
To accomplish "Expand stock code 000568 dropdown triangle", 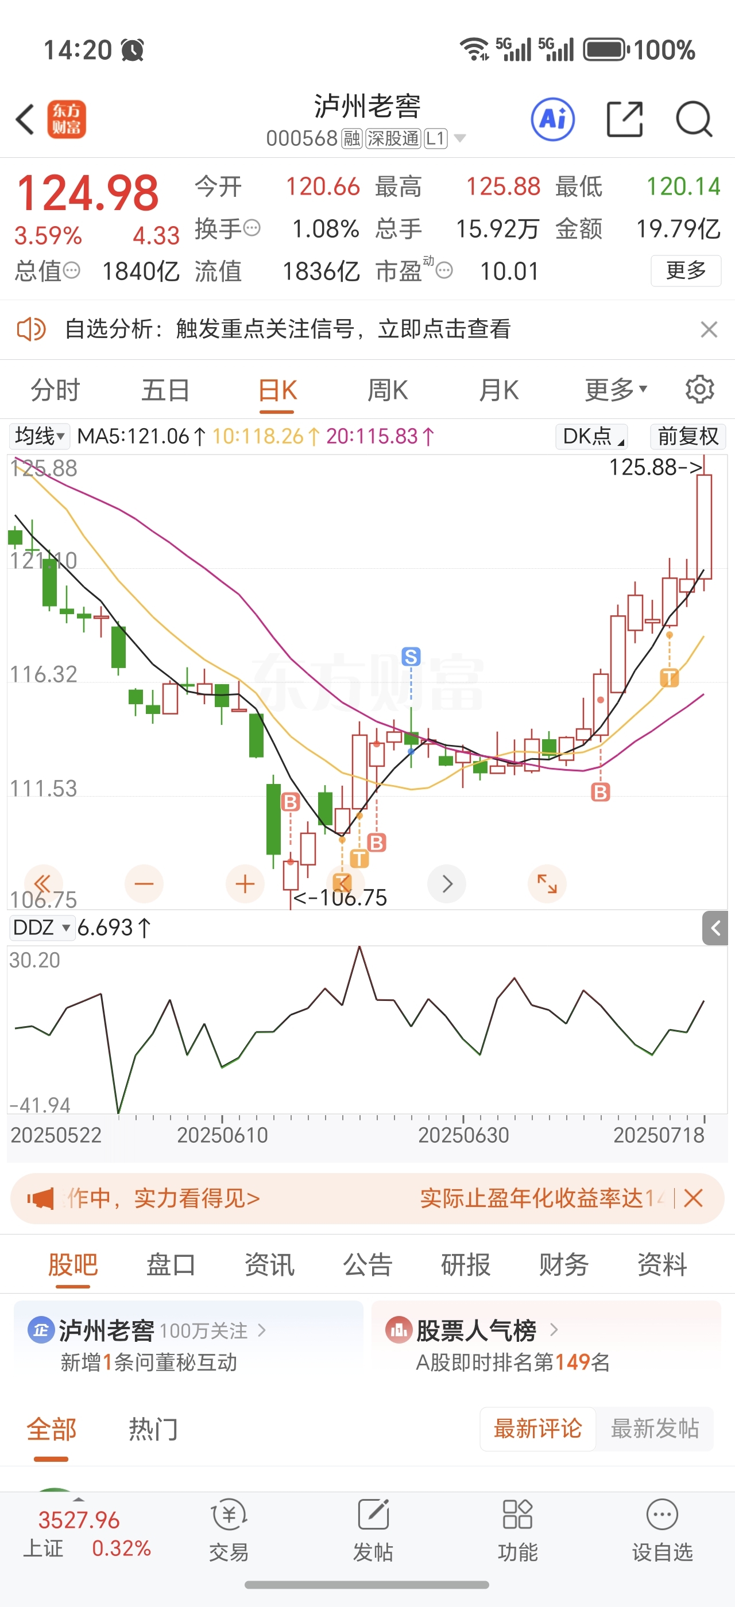I will coord(460,138).
